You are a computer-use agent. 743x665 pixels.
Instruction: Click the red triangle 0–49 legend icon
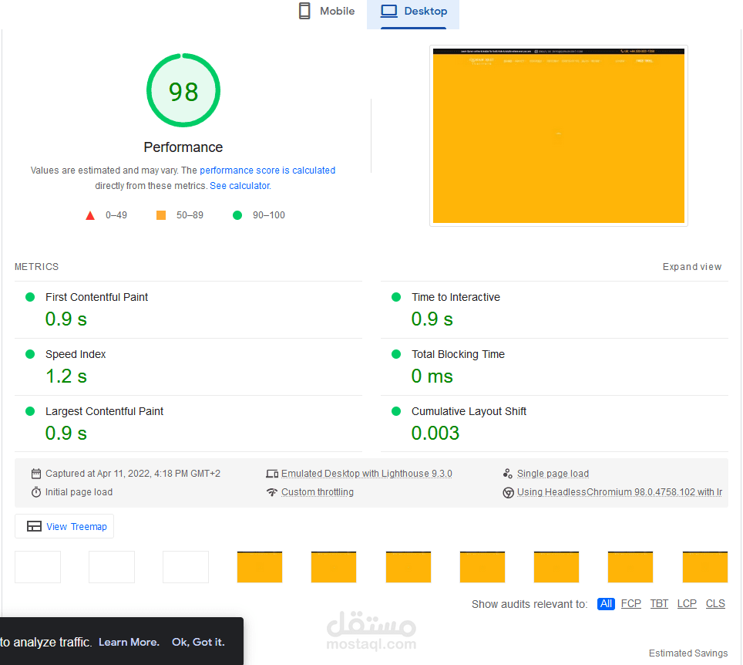(90, 216)
